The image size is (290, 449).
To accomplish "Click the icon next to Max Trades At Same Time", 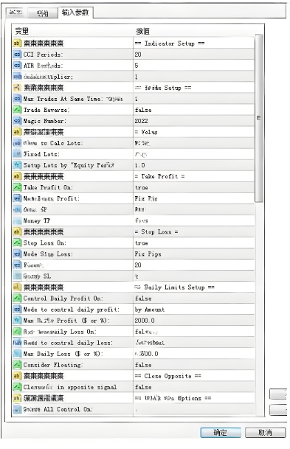I will (x=17, y=99).
